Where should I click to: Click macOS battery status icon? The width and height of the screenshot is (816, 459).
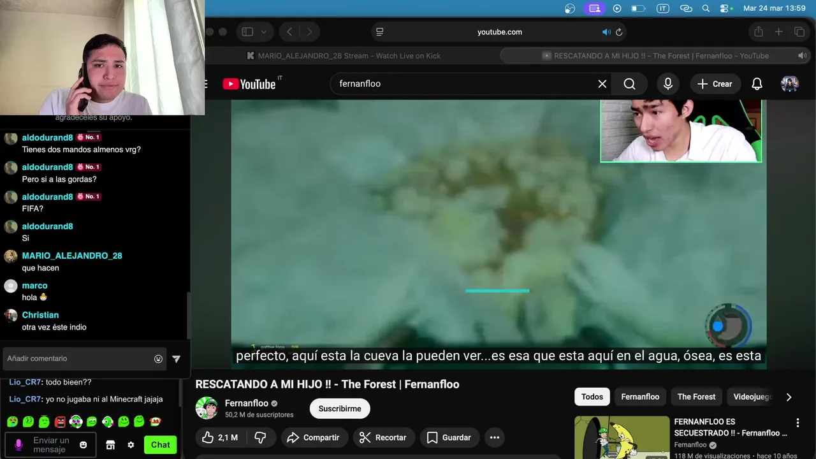[638, 8]
